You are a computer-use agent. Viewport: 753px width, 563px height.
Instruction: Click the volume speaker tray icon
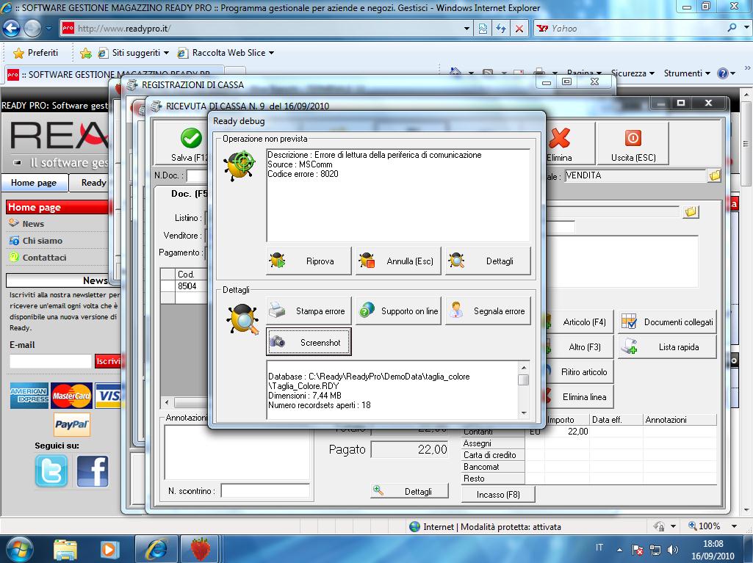tap(672, 550)
